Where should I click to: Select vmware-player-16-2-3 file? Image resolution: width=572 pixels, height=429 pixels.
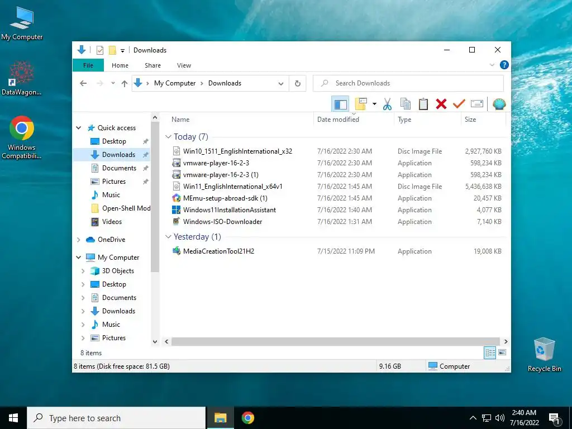337,163
